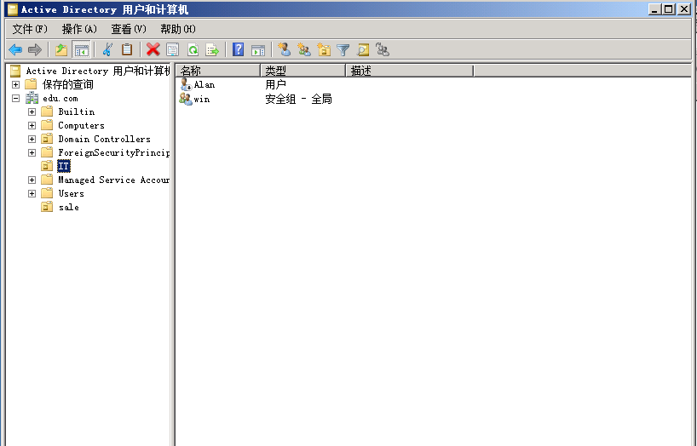Maximize the Active Directory window
The width and height of the screenshot is (697, 446).
(x=669, y=9)
